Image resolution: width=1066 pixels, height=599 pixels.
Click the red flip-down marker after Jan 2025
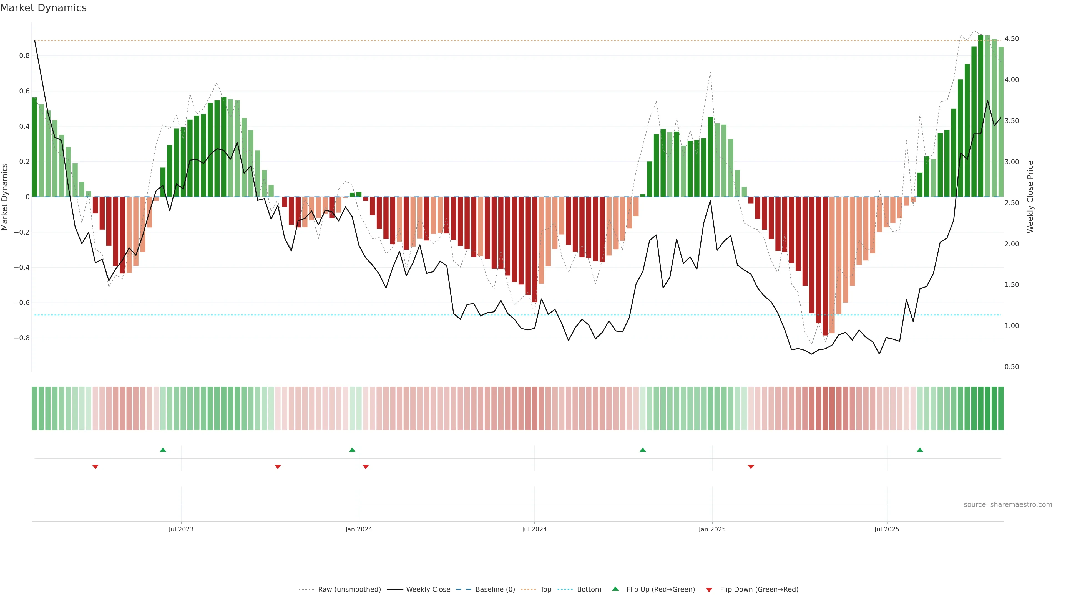click(751, 467)
